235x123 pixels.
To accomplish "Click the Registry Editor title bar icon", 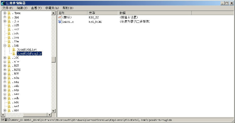I will click(x=2, y=3).
